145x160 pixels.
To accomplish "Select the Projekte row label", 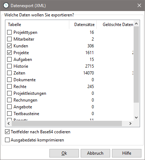I will pyautogui.click(x=21, y=53).
